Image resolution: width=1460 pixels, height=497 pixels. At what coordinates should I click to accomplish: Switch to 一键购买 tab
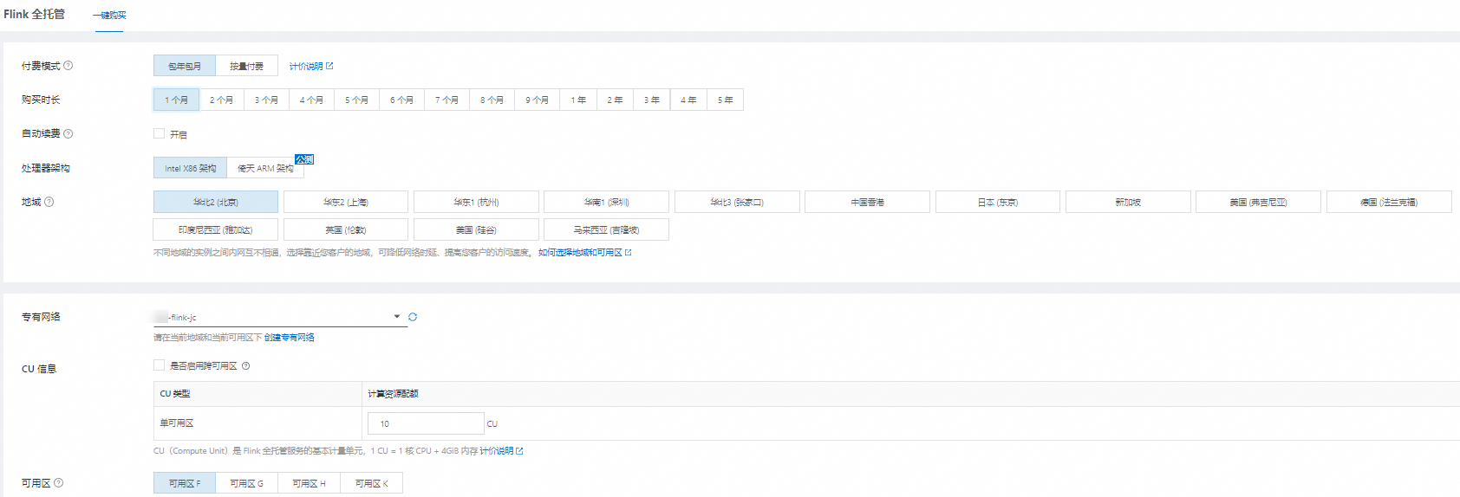coord(109,16)
